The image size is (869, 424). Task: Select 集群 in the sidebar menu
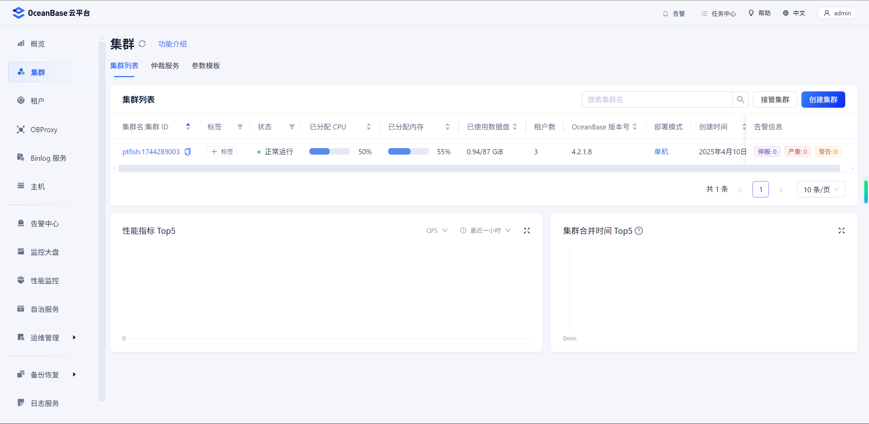pos(53,72)
